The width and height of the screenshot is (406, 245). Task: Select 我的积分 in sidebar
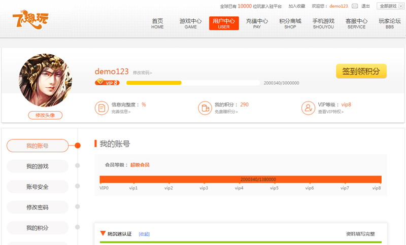click(x=38, y=228)
